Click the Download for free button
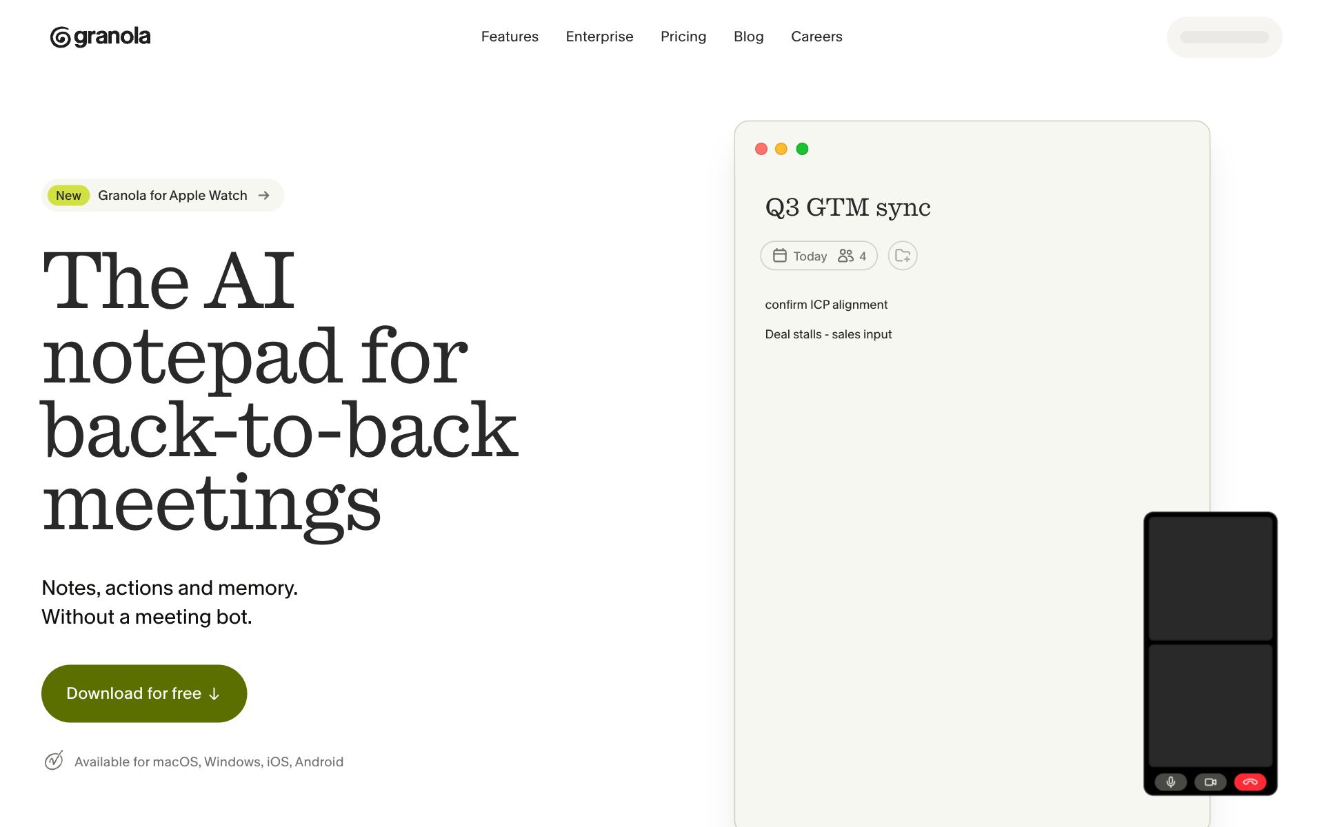 (x=144, y=693)
